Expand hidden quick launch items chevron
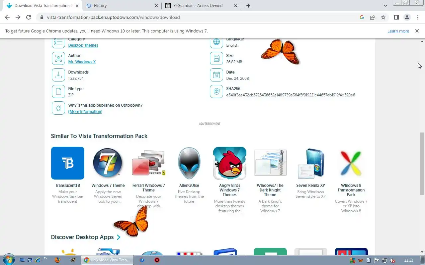Image resolution: width=425 pixels, height=265 pixels. 45,258
